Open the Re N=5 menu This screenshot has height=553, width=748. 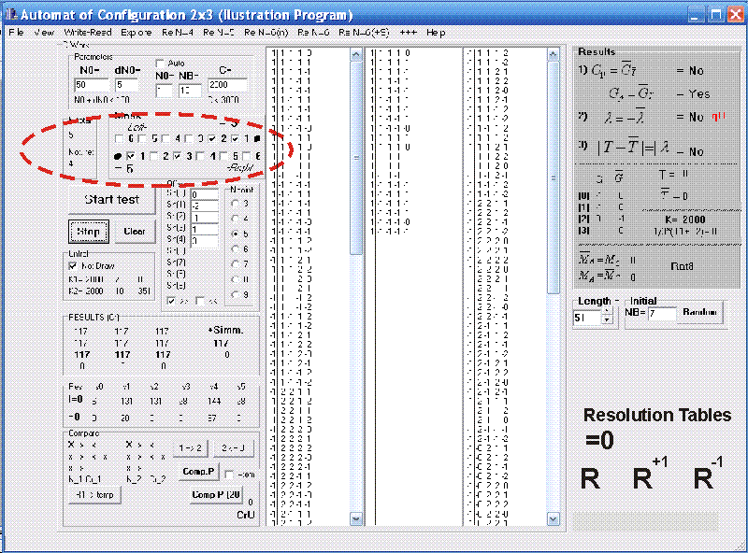pyautogui.click(x=219, y=33)
